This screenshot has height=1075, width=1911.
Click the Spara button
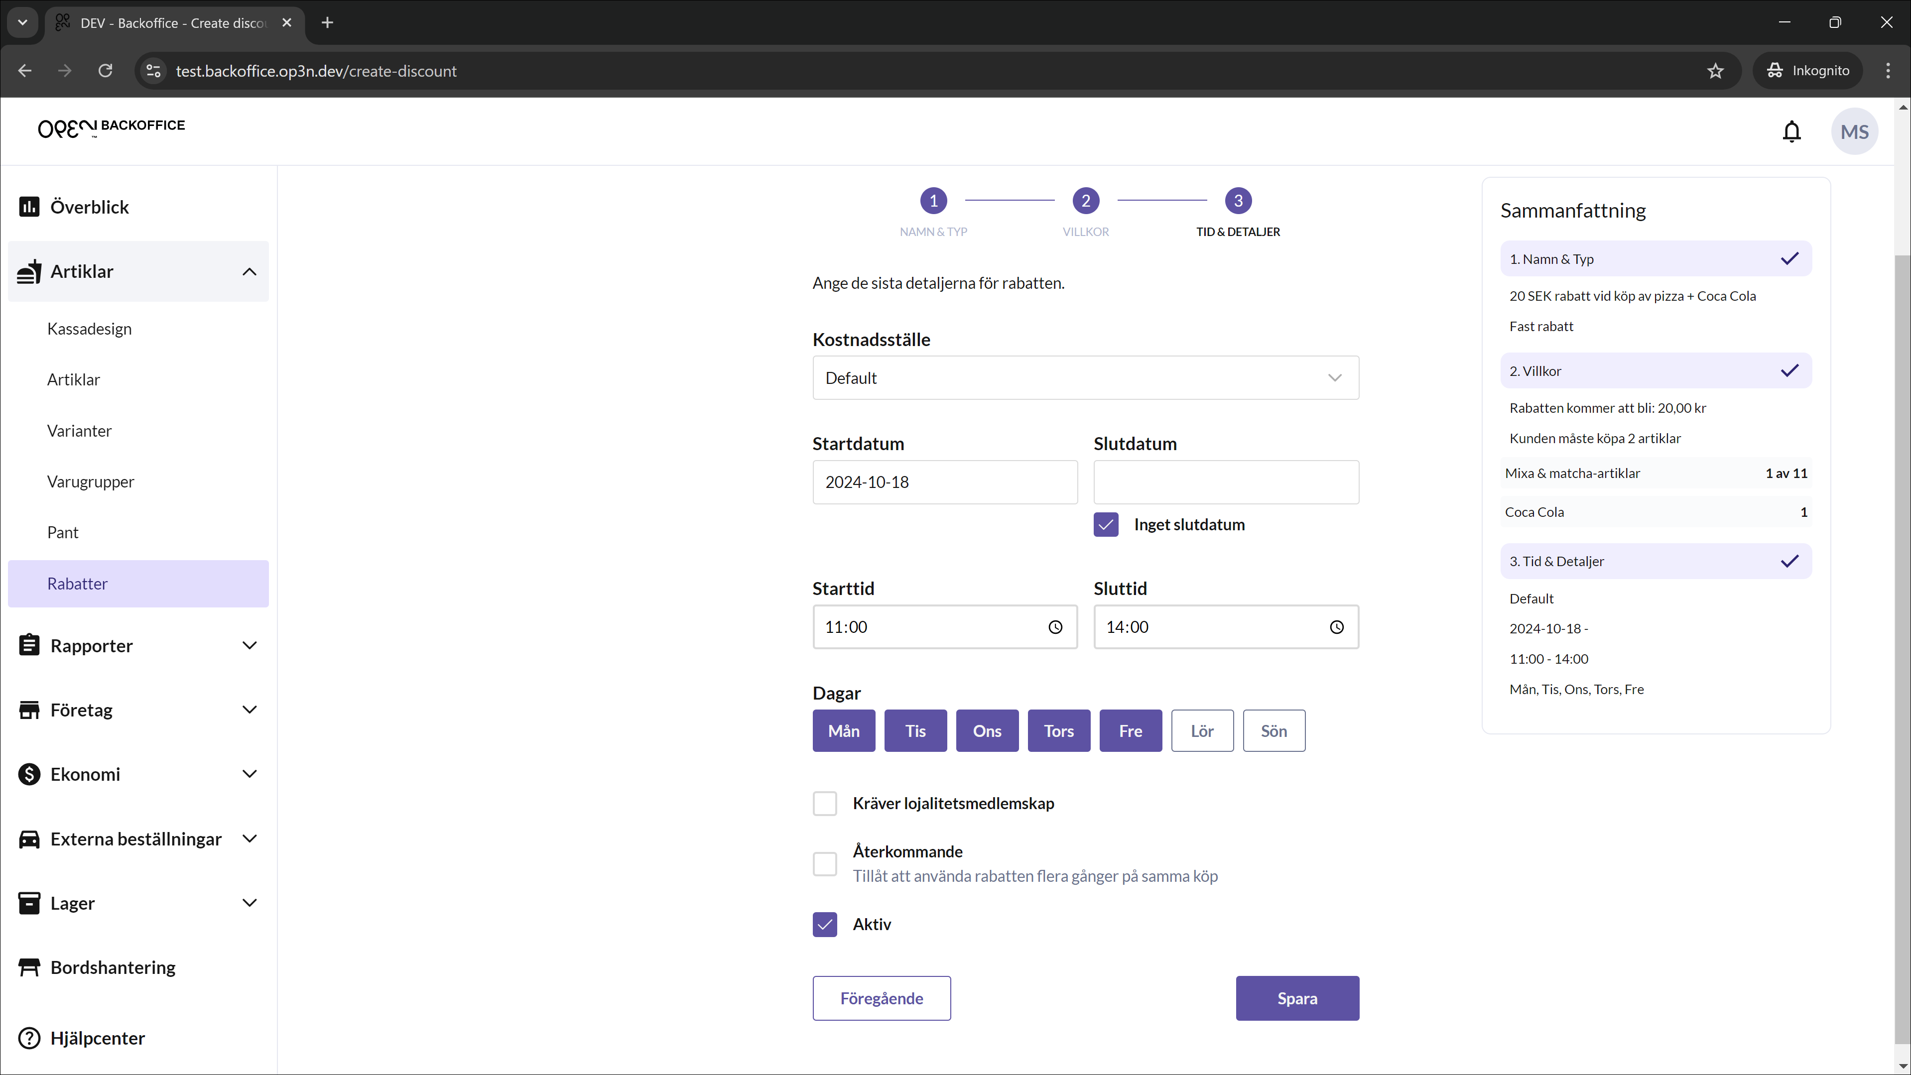tap(1297, 998)
